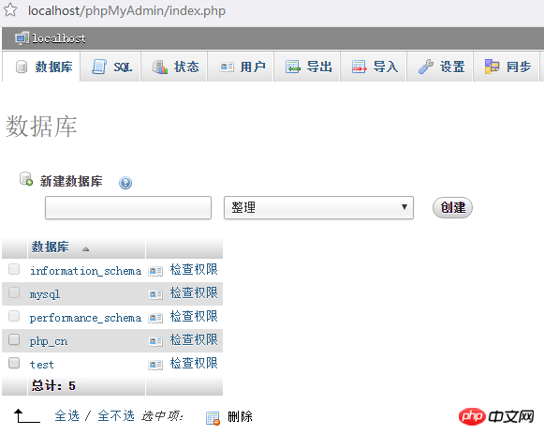
Task: Tick the php_cn database checkbox
Action: point(14,339)
